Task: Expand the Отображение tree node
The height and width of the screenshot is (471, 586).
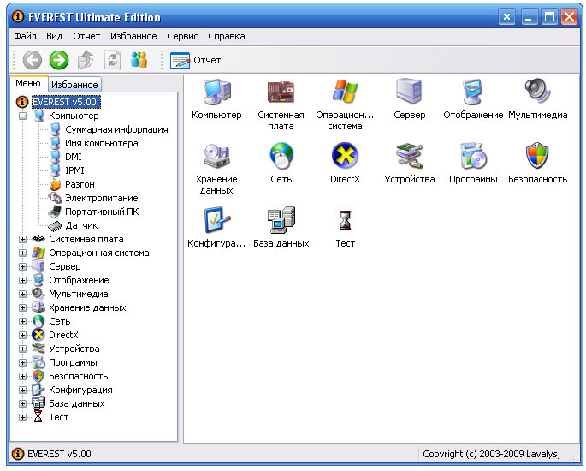Action: pos(23,281)
